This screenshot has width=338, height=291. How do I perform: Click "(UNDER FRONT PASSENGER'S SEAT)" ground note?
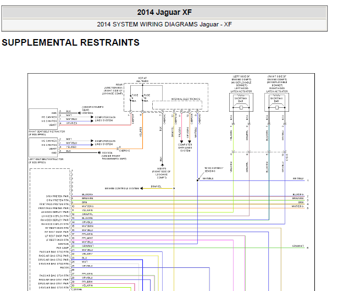pyautogui.click(x=114, y=157)
